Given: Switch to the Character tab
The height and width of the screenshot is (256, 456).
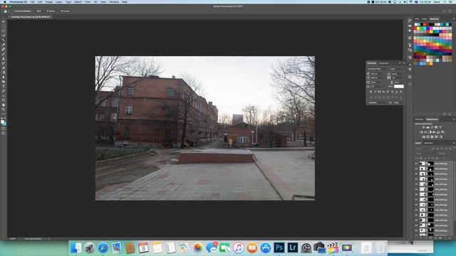Looking at the screenshot, I should coord(372,63).
